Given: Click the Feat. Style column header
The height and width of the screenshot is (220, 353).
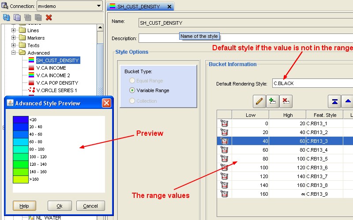Looking at the screenshot, I should [x=325, y=115].
